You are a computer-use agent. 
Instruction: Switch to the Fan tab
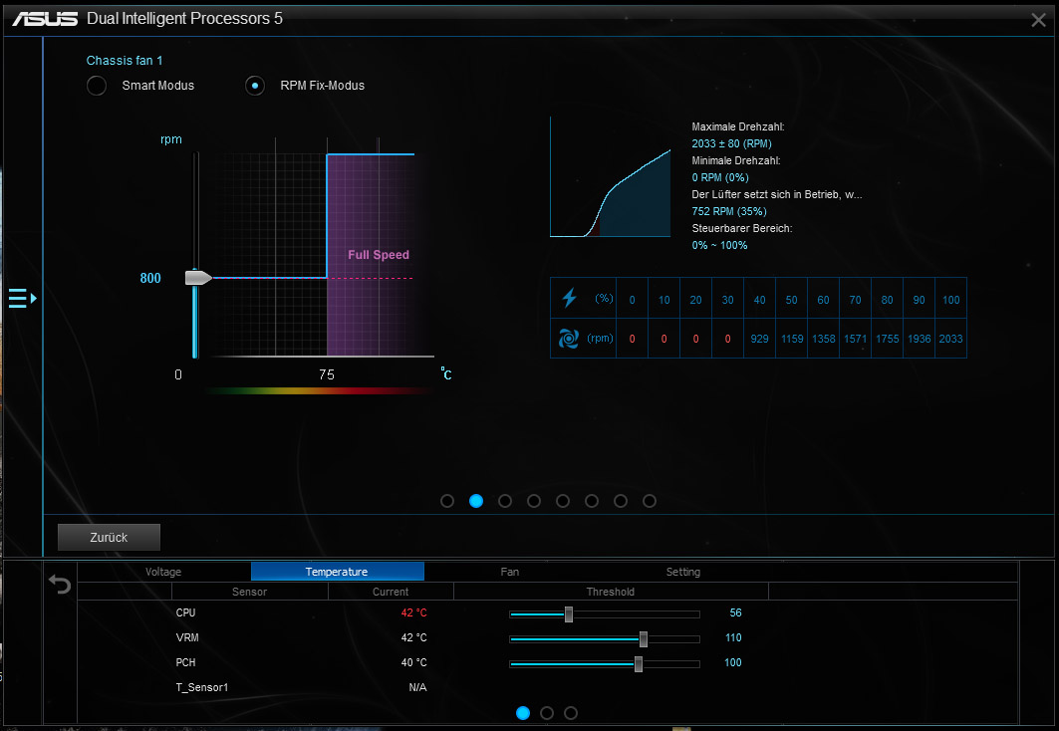[510, 572]
